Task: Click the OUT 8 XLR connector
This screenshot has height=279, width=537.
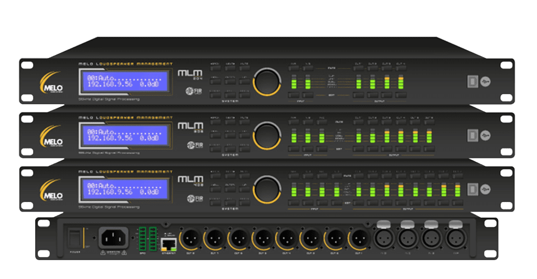Action: [x=191, y=238]
